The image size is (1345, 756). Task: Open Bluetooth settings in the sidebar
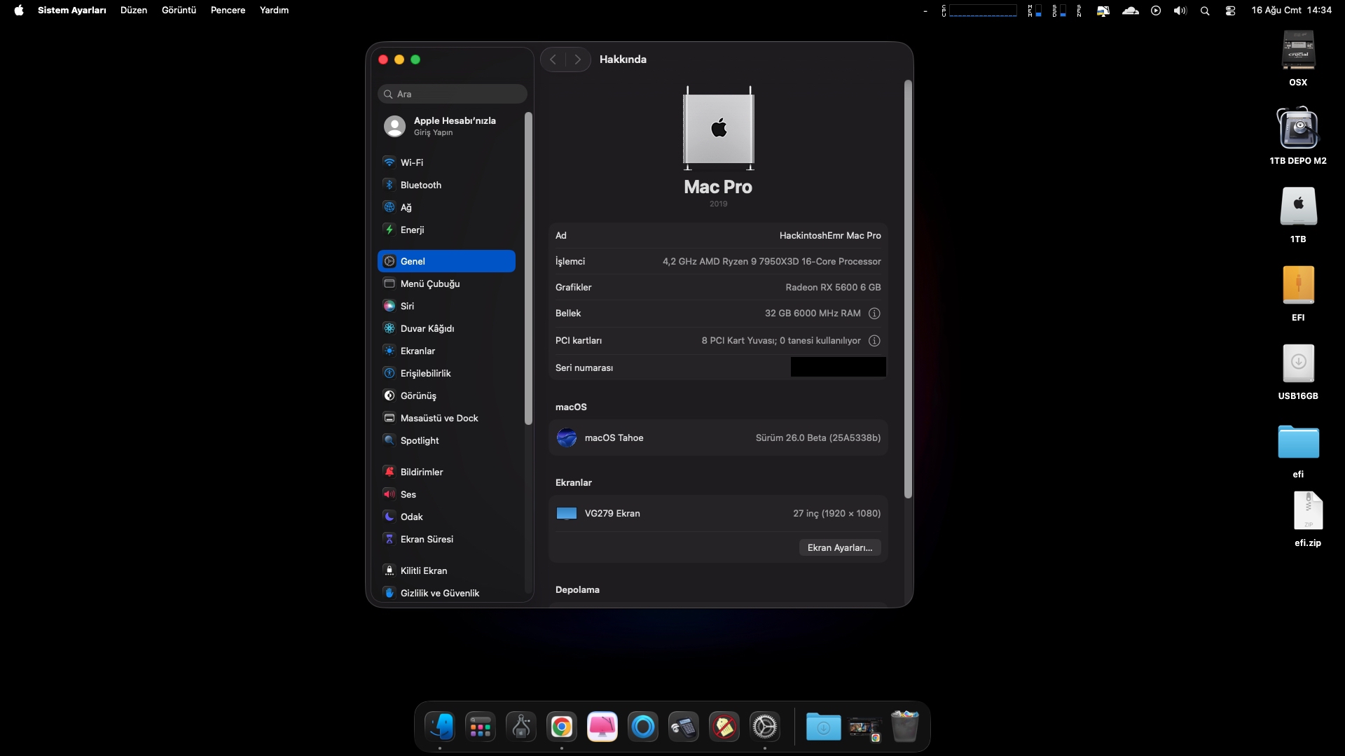click(420, 185)
